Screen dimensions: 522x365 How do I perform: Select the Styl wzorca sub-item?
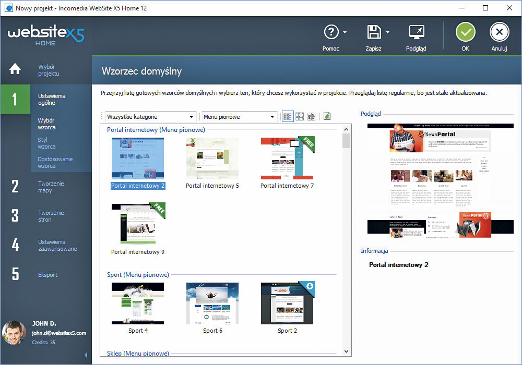pyautogui.click(x=46, y=143)
